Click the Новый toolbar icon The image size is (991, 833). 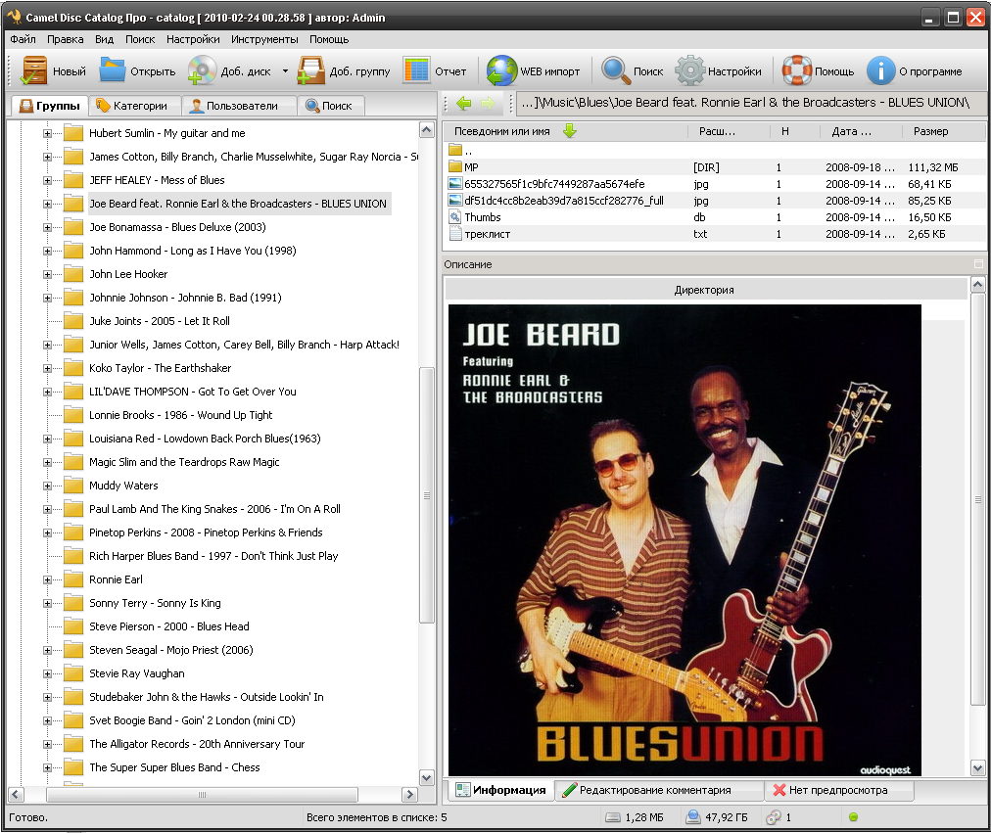[x=33, y=70]
